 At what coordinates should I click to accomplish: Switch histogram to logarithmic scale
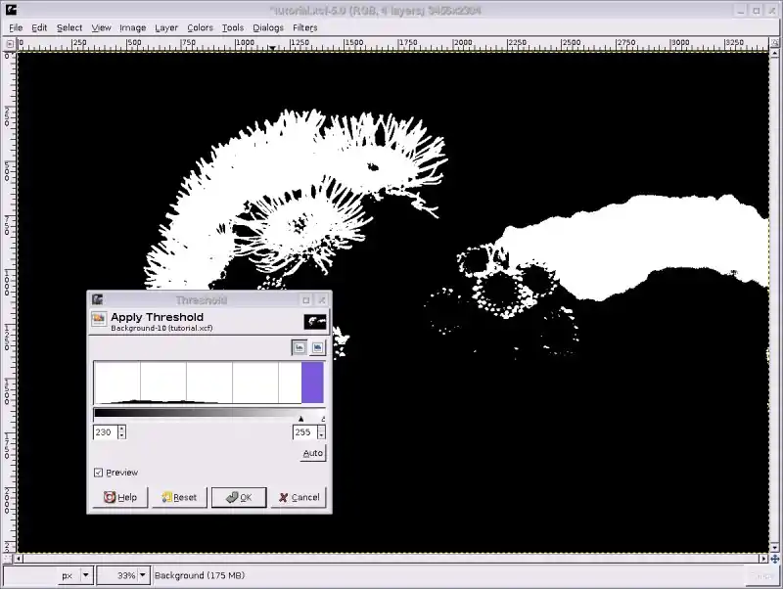tap(317, 347)
